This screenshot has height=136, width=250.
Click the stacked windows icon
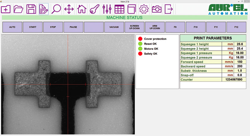click(x=132, y=9)
